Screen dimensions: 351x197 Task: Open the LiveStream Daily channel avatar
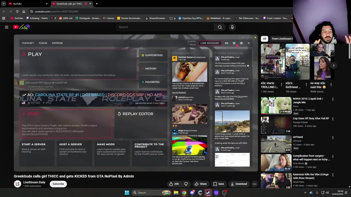point(18,184)
